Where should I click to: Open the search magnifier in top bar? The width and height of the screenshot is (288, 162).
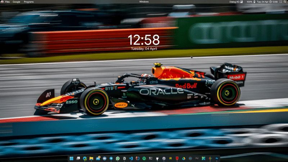[x=285, y=2]
